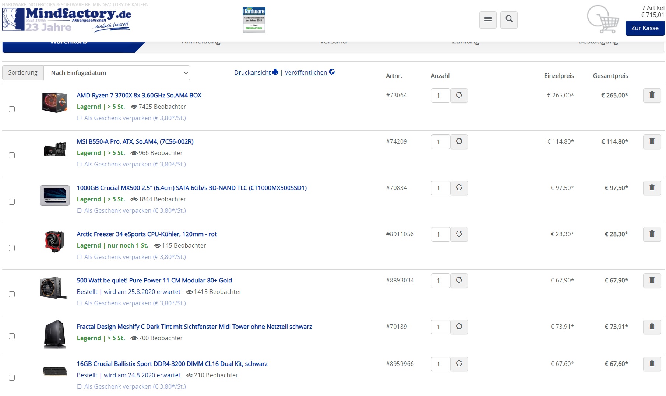This screenshot has width=666, height=396.
Task: Edit quantity field for MSI B550-A Pro
Action: (440, 142)
